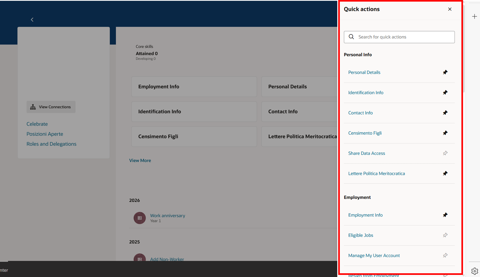Image resolution: width=480 pixels, height=277 pixels.
Task: Expand the list with View More
Action: (140, 161)
